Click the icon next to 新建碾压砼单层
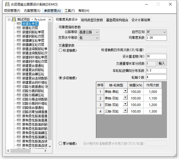Image resolution: width=179 pixels, height=159 pixels. (x=19, y=40)
